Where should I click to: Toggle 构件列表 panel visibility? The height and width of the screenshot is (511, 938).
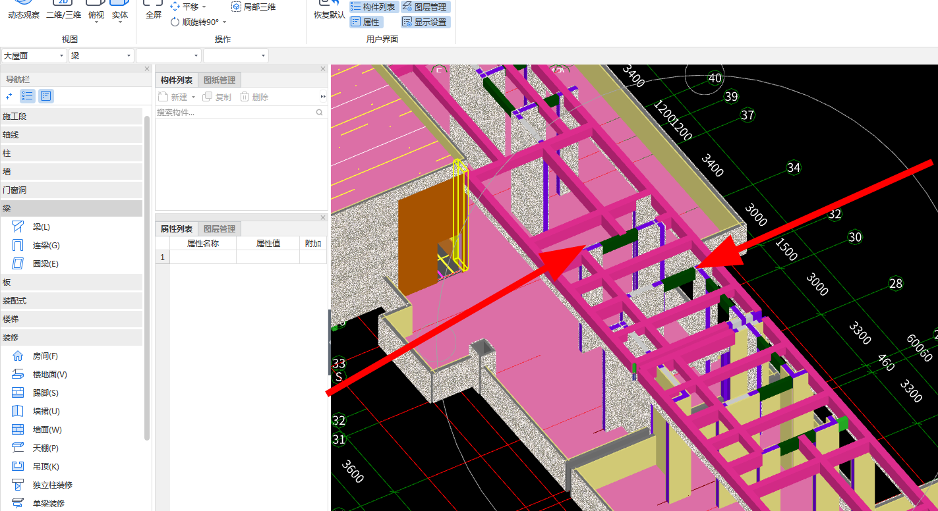tap(373, 7)
